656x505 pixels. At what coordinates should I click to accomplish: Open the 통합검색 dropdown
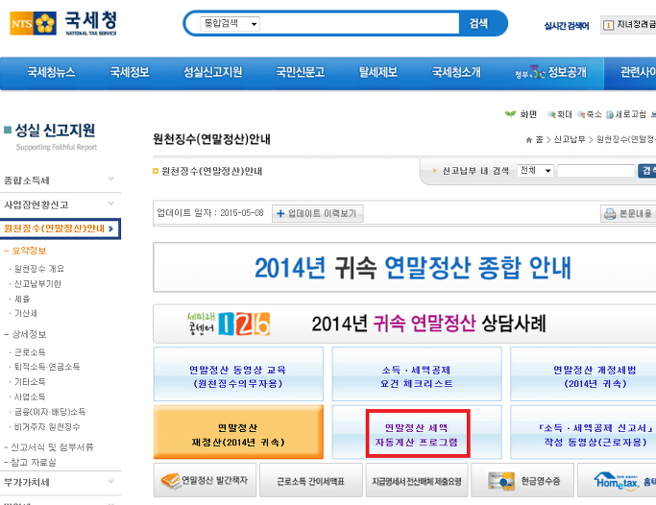click(231, 23)
